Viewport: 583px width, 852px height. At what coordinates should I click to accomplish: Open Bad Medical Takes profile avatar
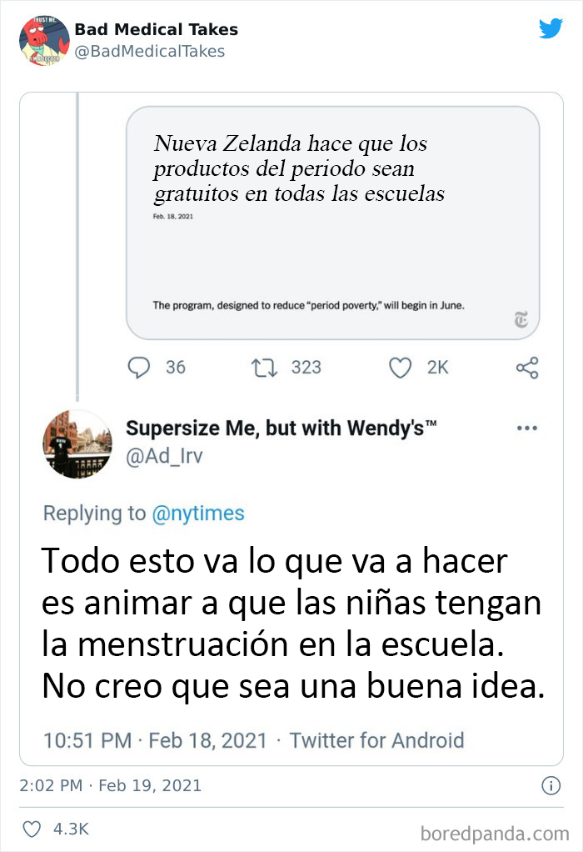(44, 41)
